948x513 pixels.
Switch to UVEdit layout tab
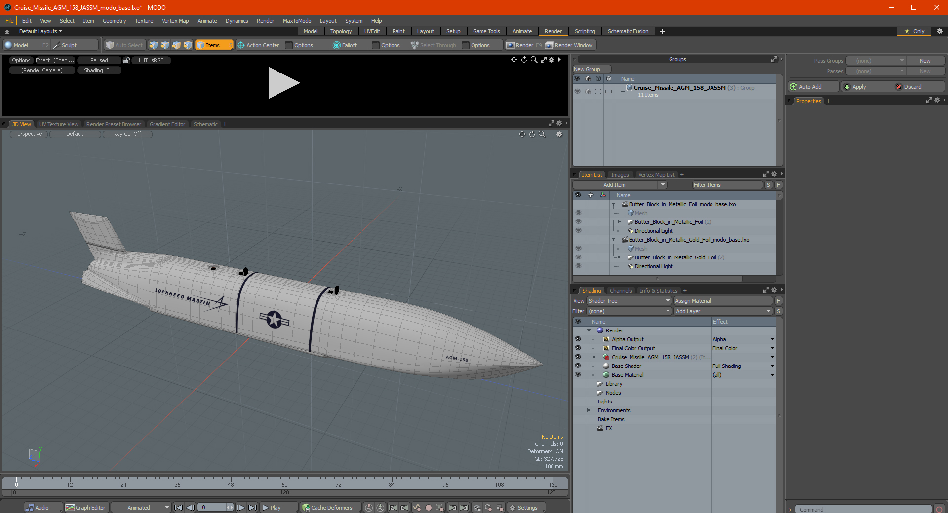point(372,31)
